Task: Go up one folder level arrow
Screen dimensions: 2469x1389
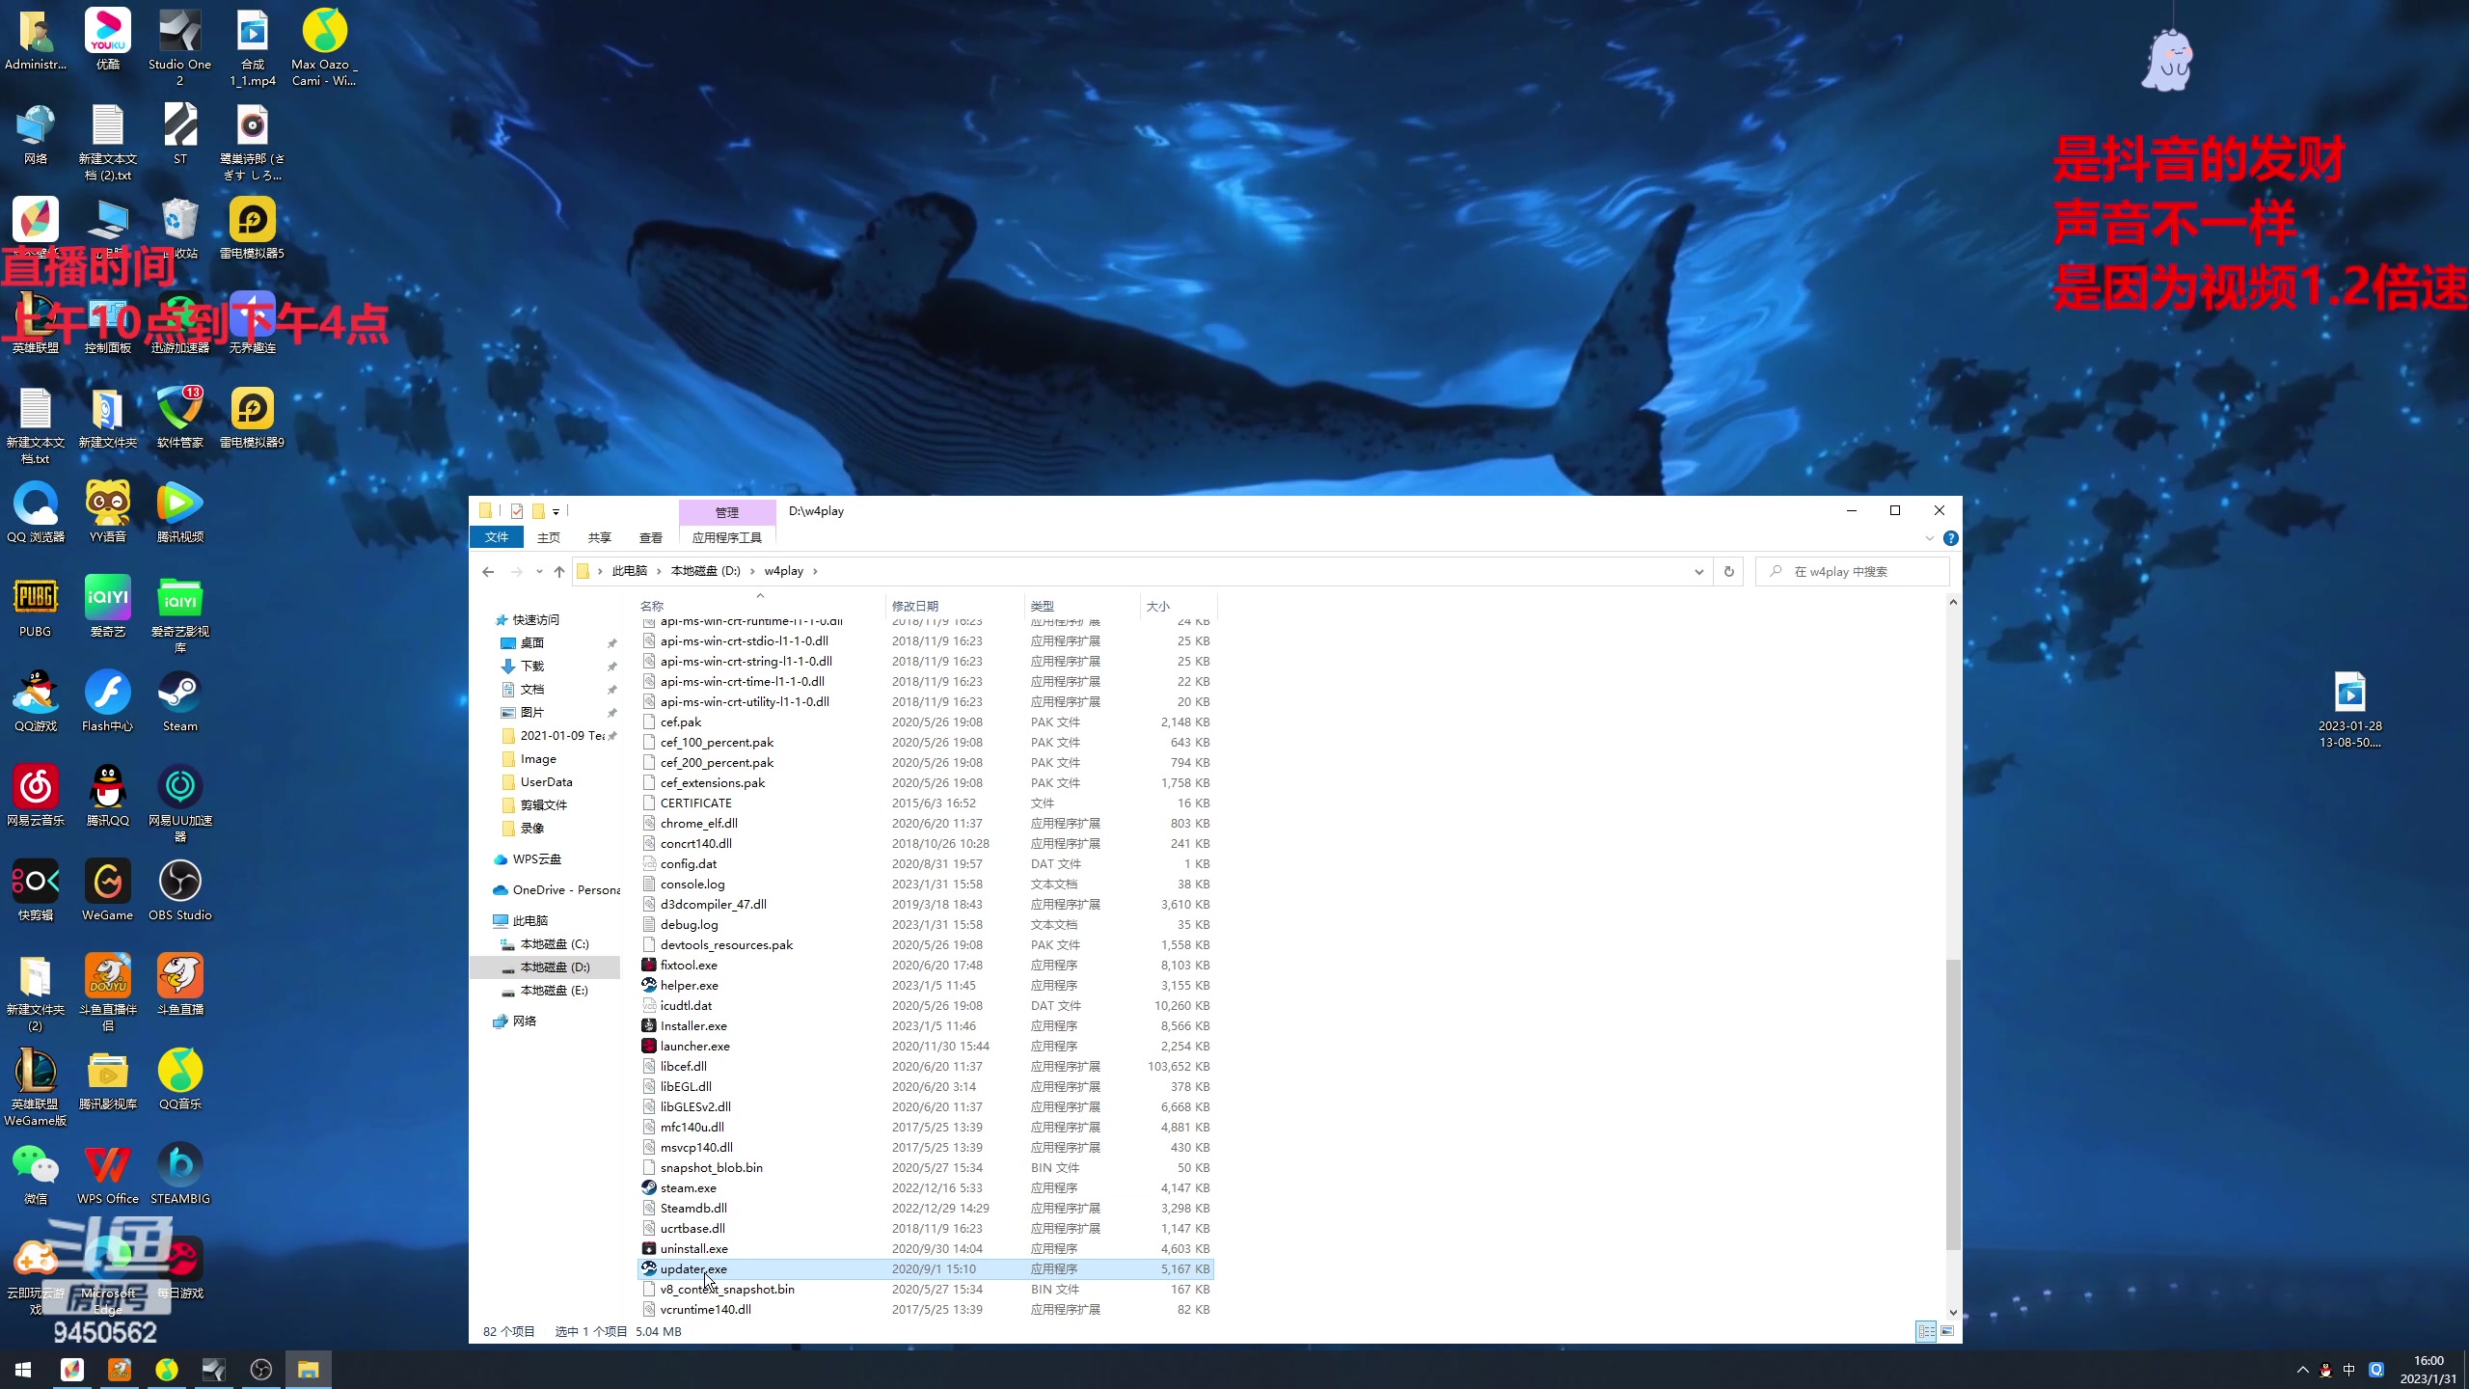Action: tap(559, 571)
